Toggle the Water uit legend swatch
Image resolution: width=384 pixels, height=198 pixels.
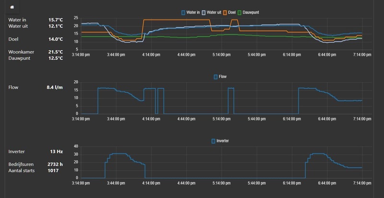pyautogui.click(x=204, y=12)
